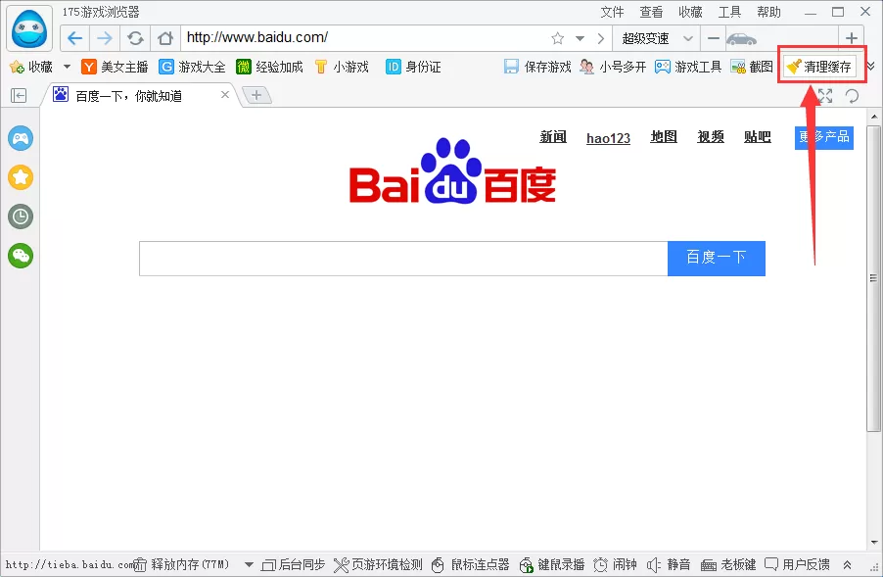Screen dimensions: 883x577
Task: Click the vertical scrollbar thumb
Action: pos(873,278)
